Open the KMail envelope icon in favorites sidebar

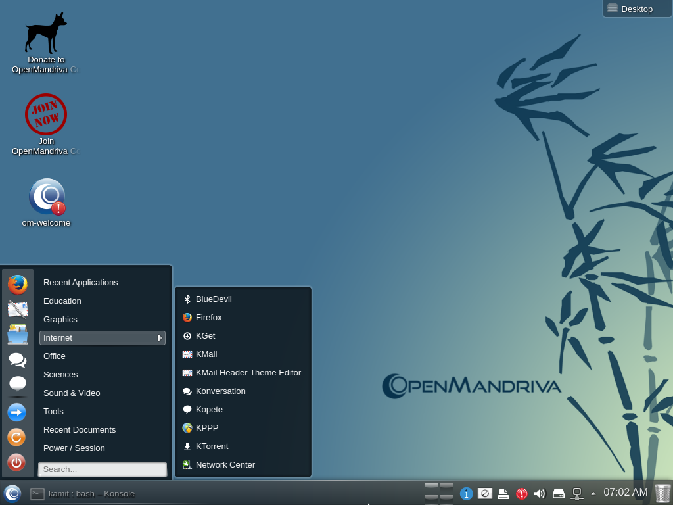pyautogui.click(x=18, y=309)
